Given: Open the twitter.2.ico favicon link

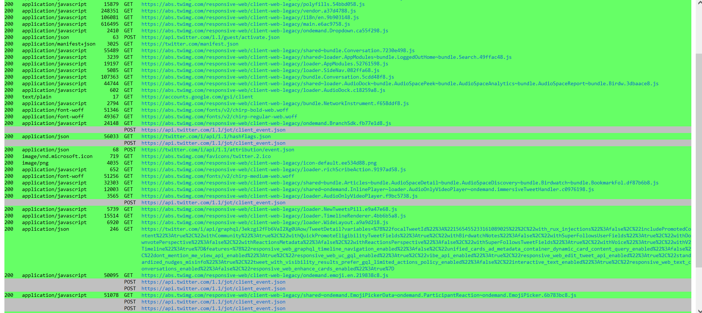Looking at the screenshot, I should point(206,156).
